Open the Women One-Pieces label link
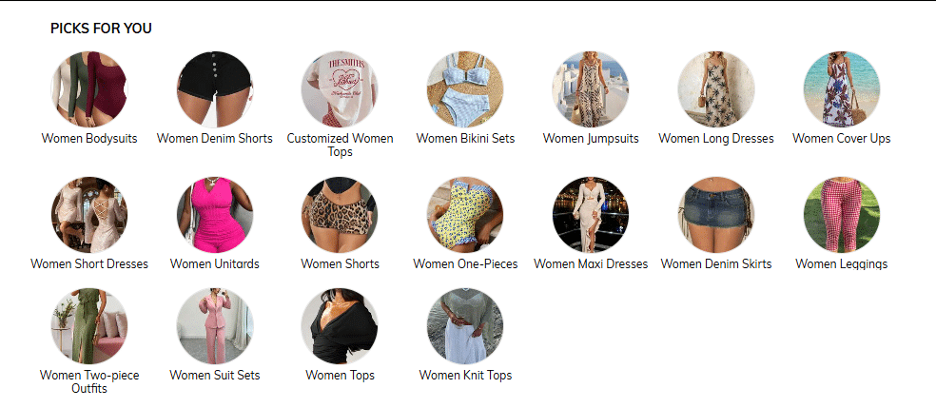The image size is (936, 408). 465,263
